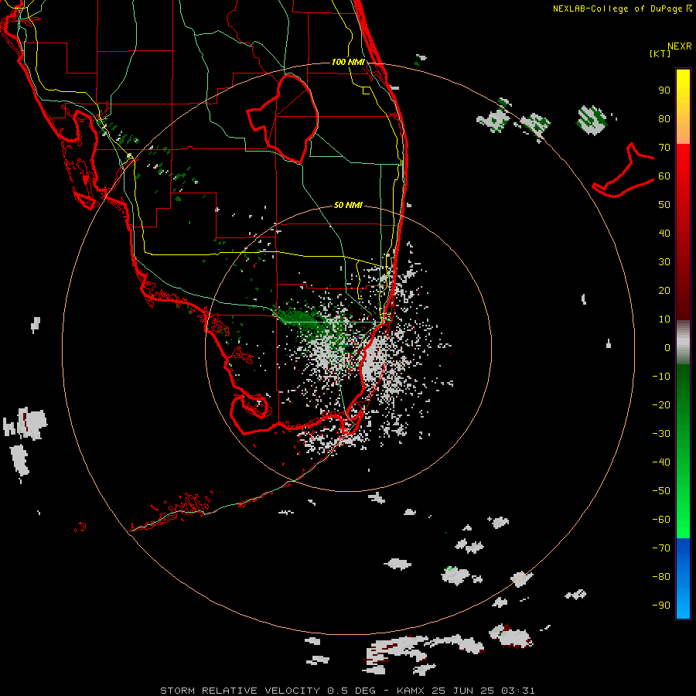Click the -90 value on velocity scale
The width and height of the screenshot is (696, 696).
tap(661, 605)
